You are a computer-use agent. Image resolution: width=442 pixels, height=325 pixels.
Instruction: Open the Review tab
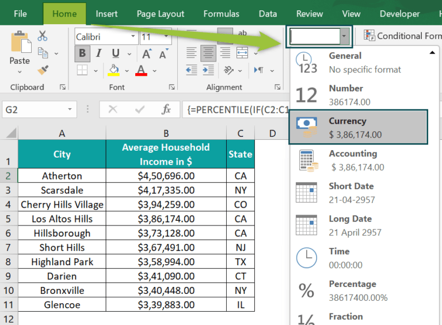310,14
